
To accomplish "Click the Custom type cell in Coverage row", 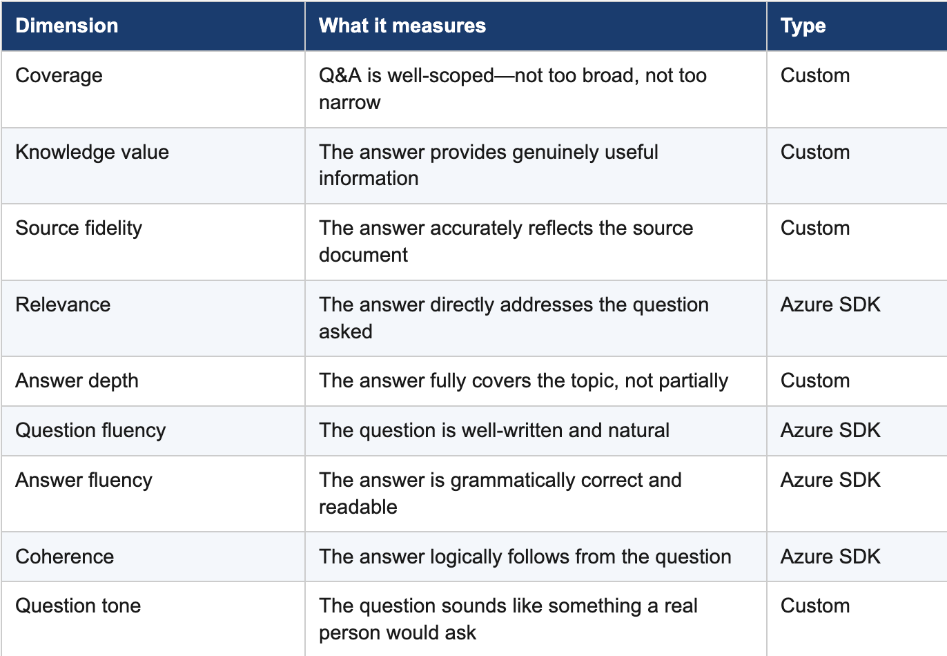I will [x=815, y=76].
